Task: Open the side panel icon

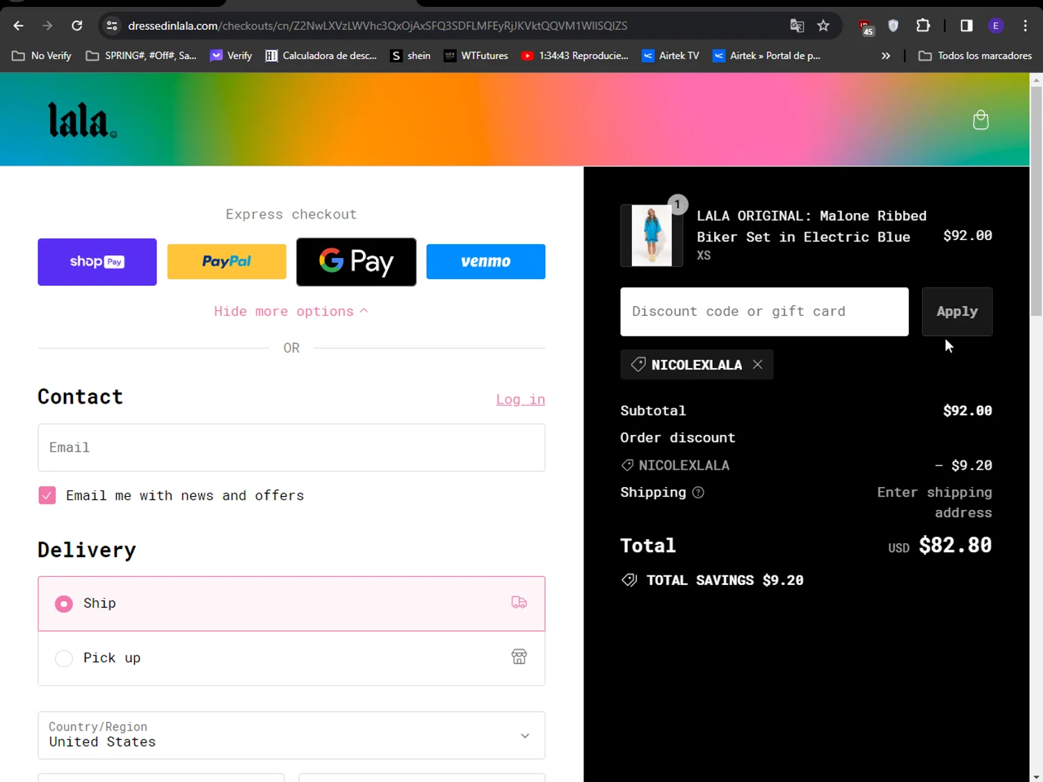Action: [967, 26]
